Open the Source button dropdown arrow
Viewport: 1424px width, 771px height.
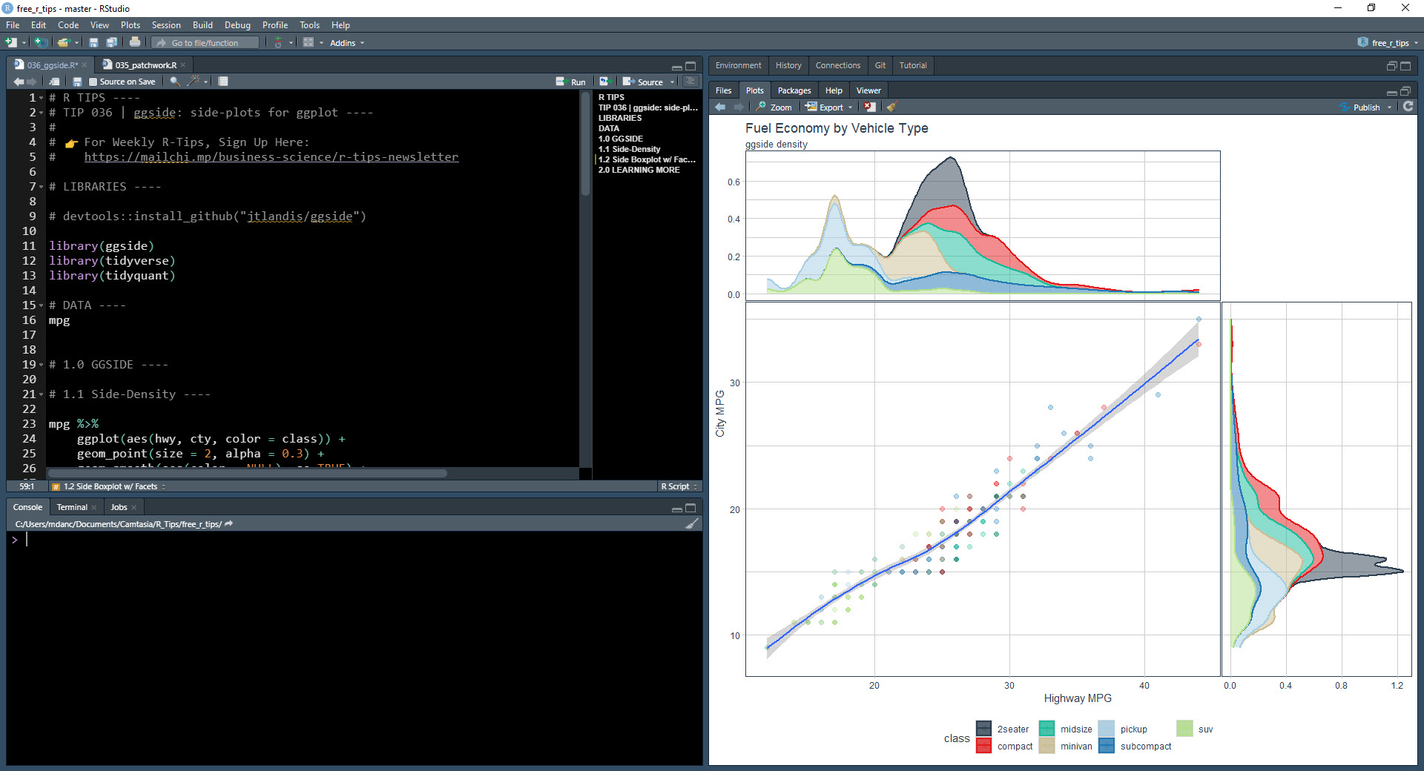click(673, 82)
